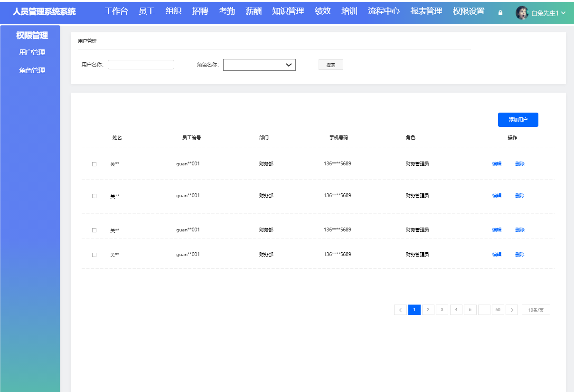Image resolution: width=574 pixels, height=392 pixels.
Task: Click the 添加用户 button
Action: (x=518, y=120)
